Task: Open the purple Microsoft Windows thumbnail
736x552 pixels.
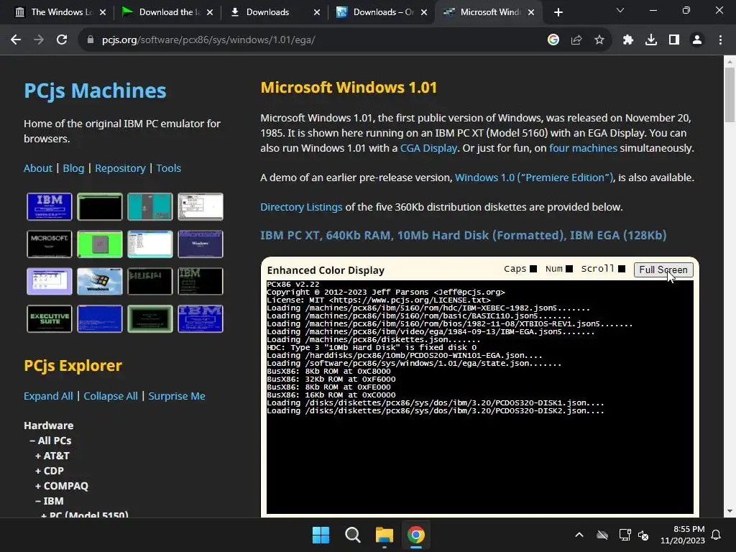Action: click(x=201, y=244)
